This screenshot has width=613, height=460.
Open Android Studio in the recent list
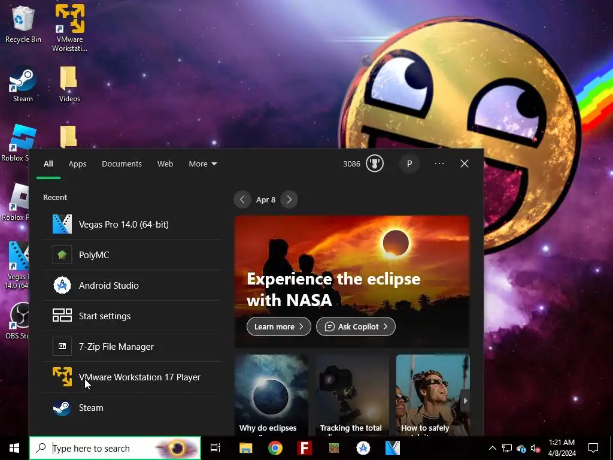coord(132,286)
